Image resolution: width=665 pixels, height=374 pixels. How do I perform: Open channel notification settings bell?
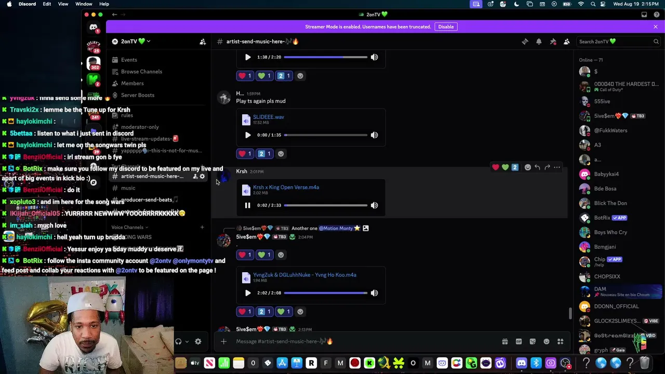tap(539, 42)
